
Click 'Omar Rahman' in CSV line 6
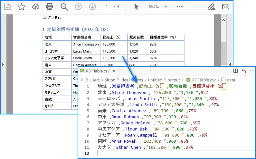pyautogui.click(x=125, y=117)
